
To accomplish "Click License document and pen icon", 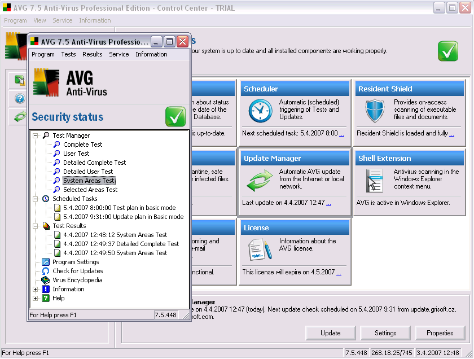I will (260, 250).
